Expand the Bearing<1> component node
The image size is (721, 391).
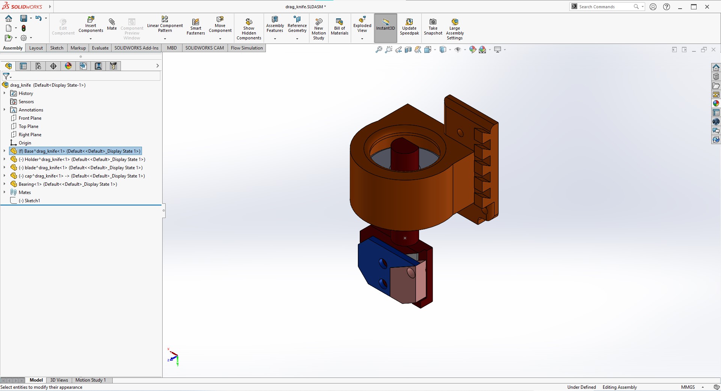click(x=5, y=184)
